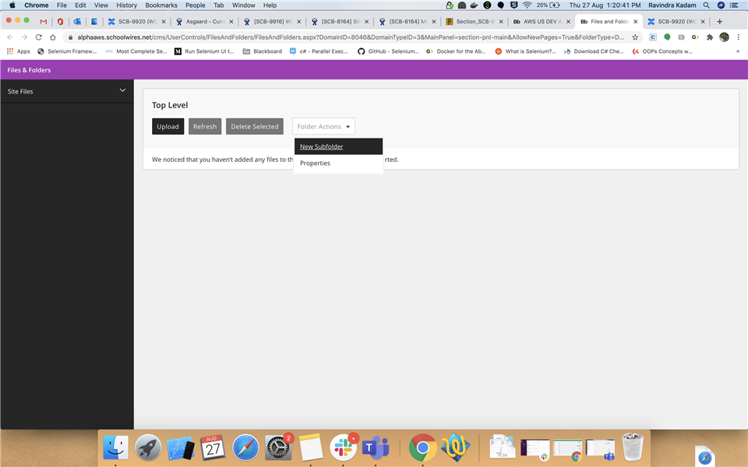Screen dimensions: 748x467
Task: Open the Trash in Dock
Action: point(633,447)
